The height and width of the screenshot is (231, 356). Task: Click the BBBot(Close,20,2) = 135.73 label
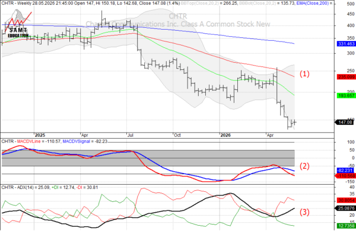coord(267,4)
